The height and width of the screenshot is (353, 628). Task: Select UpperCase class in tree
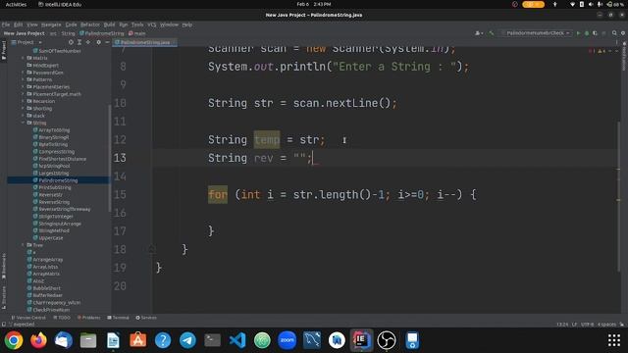(51, 238)
